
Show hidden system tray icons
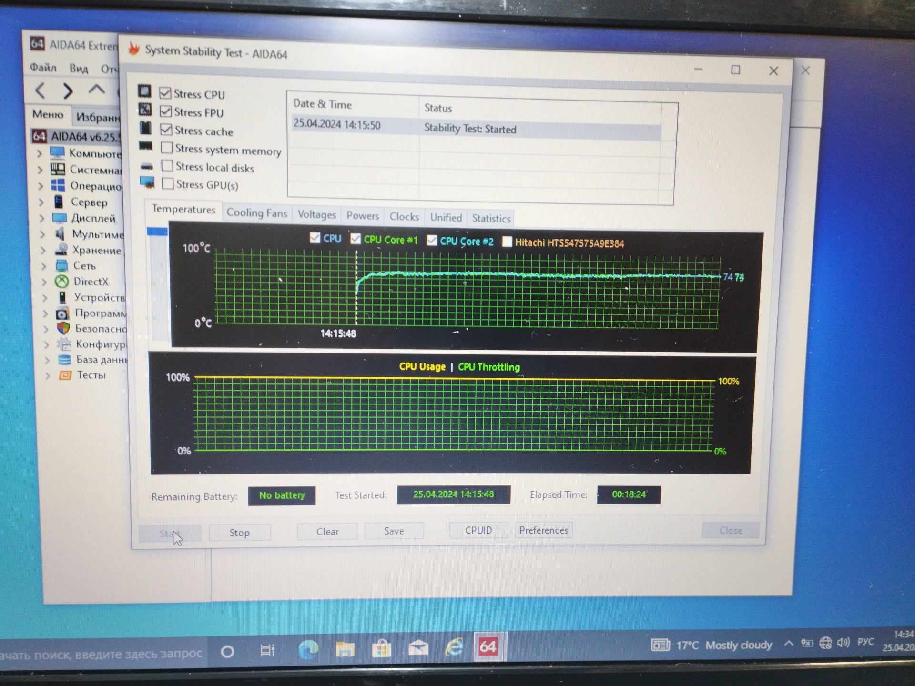(x=789, y=644)
